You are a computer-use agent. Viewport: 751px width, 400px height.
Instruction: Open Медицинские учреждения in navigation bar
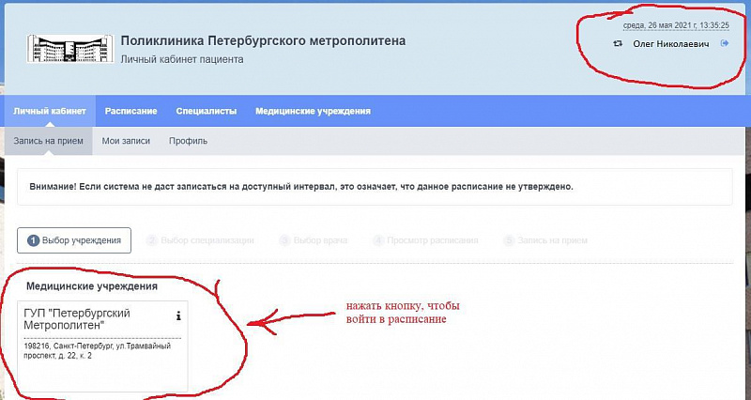[313, 111]
